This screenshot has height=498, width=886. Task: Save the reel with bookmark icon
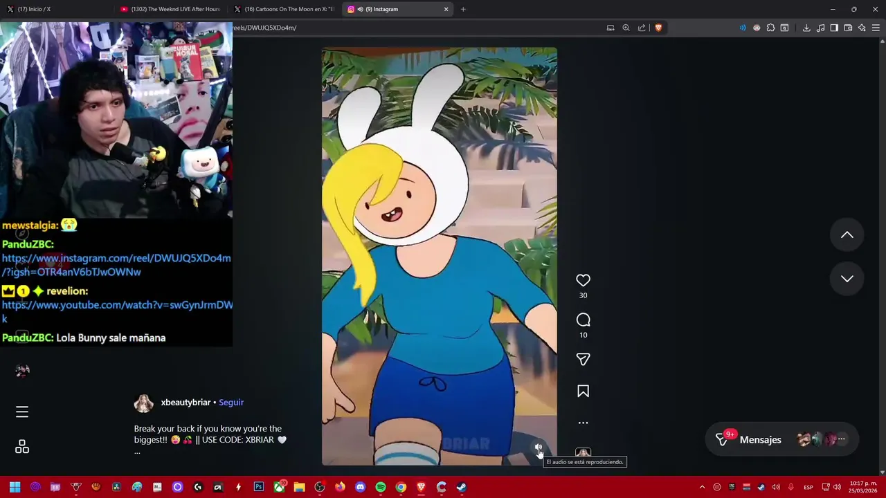point(583,391)
